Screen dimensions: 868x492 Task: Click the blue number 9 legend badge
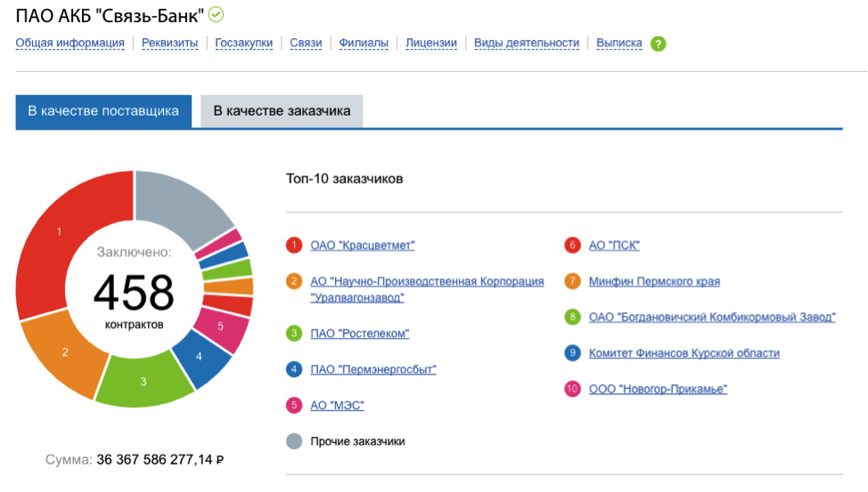click(572, 352)
